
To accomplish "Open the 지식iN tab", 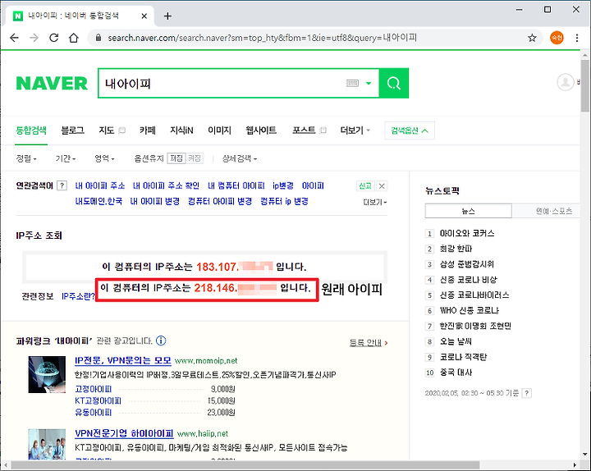I will (181, 130).
